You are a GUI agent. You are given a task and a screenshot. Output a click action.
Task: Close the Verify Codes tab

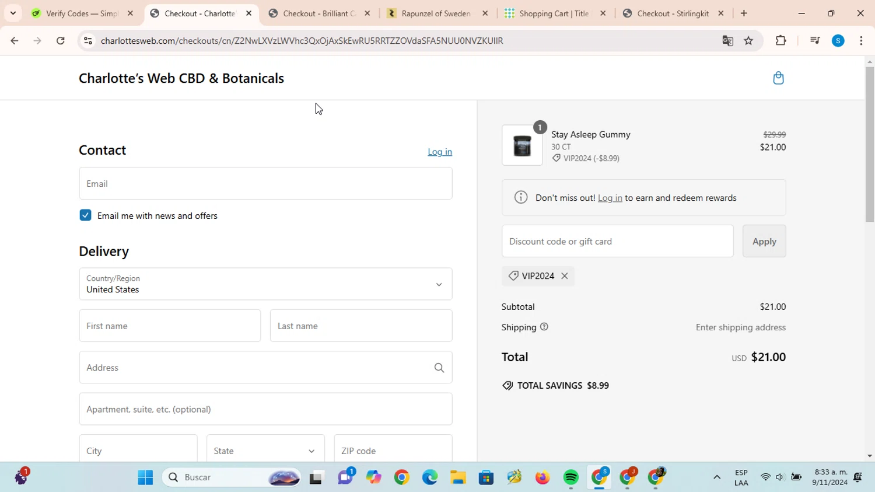tap(131, 13)
